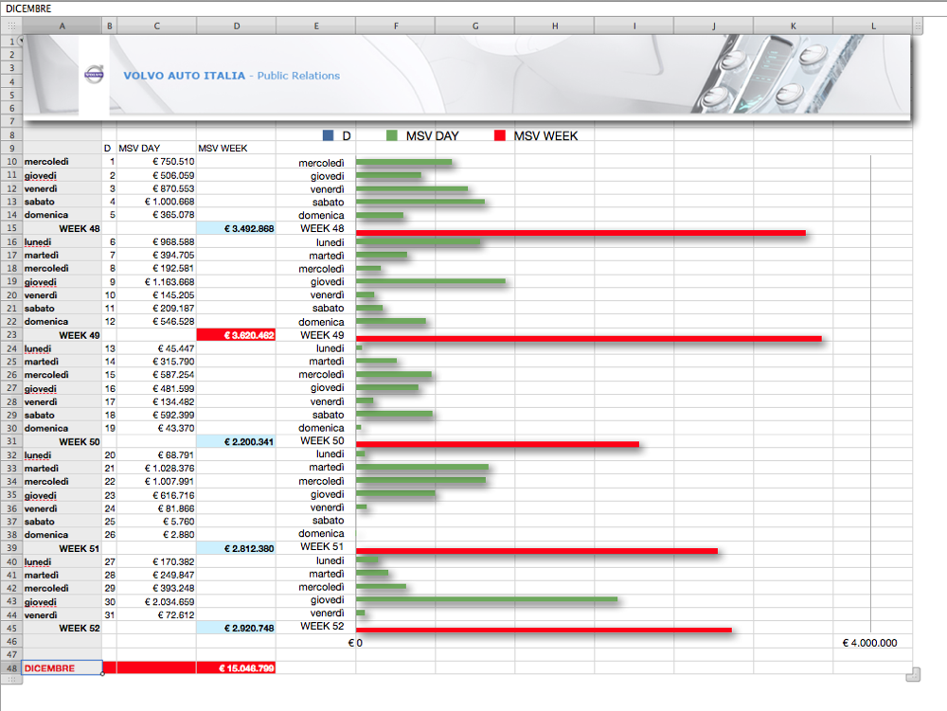Screen dimensions: 947x711
Task: Click the Volvo logo in the banner
Action: tap(94, 75)
